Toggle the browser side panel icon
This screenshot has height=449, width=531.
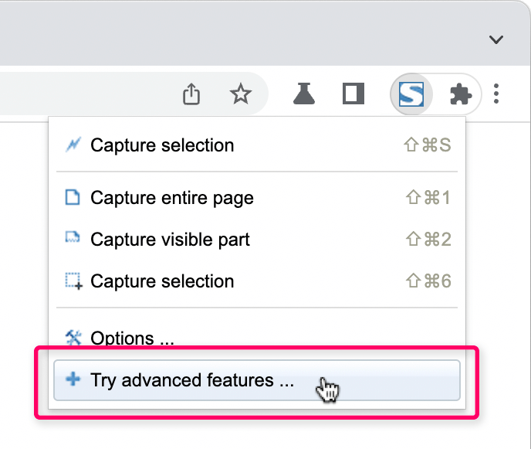353,94
